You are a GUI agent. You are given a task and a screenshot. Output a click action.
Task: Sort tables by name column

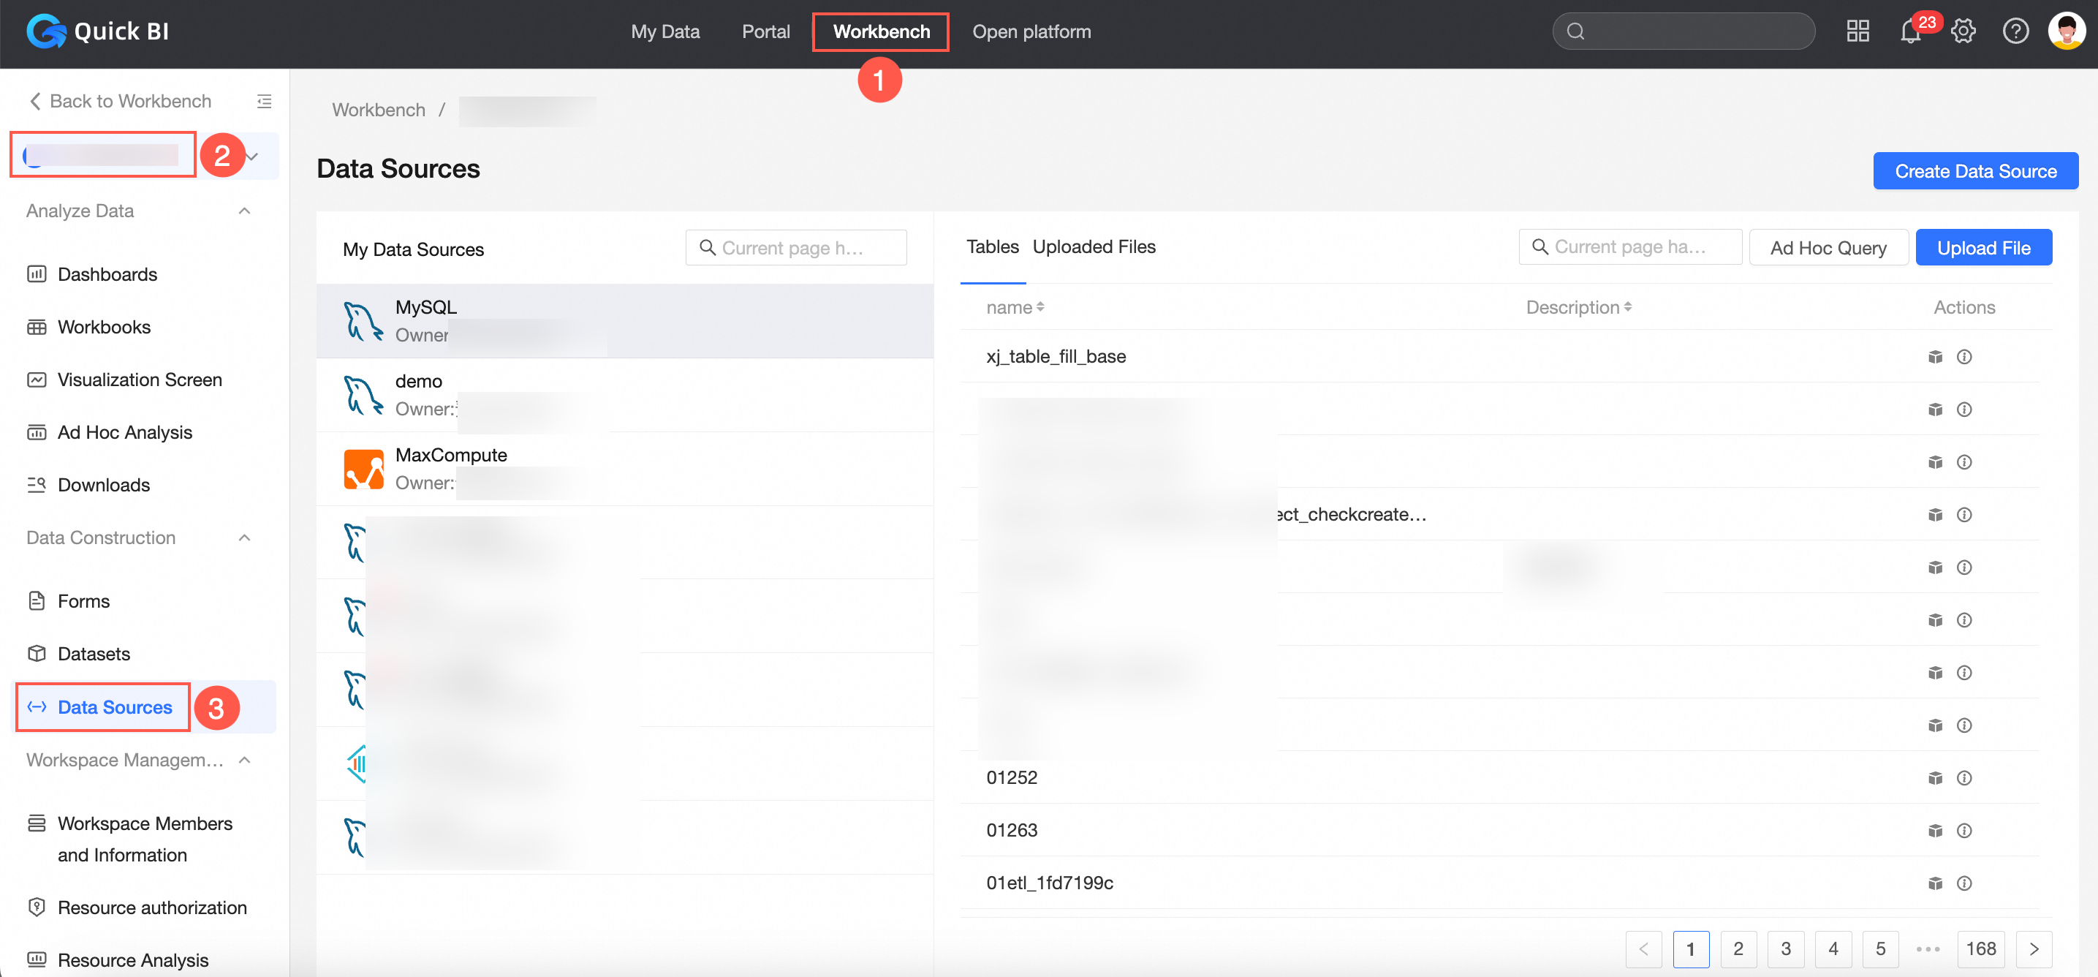coord(1015,307)
